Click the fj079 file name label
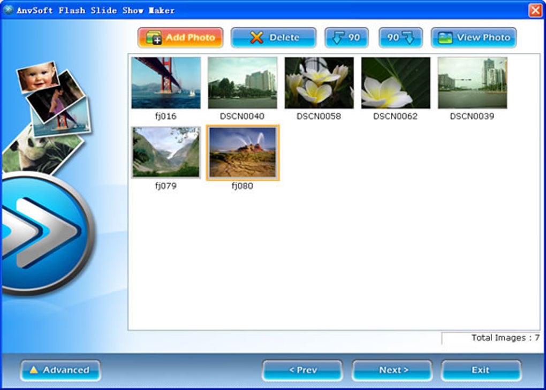 [166, 186]
